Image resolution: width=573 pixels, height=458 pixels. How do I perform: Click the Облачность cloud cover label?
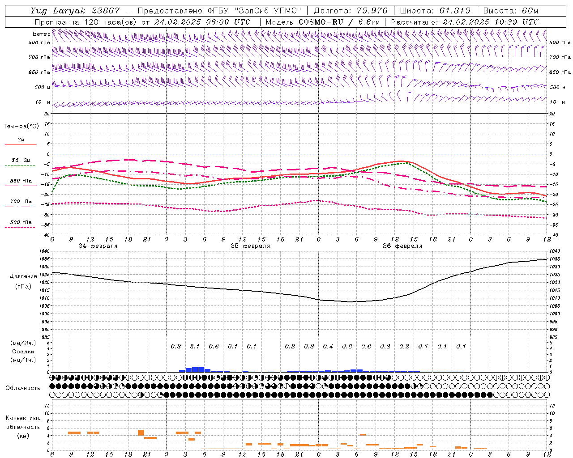pos(23,388)
